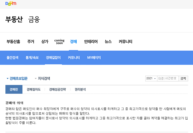Select the 경매 menu
Viewport: 193px width, 133px height.
click(74, 42)
